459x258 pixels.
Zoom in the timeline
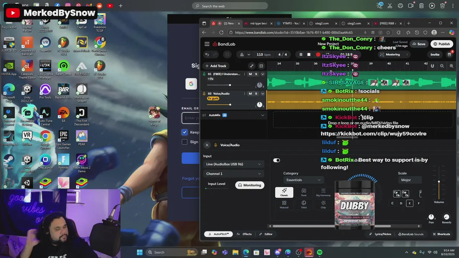point(451,66)
